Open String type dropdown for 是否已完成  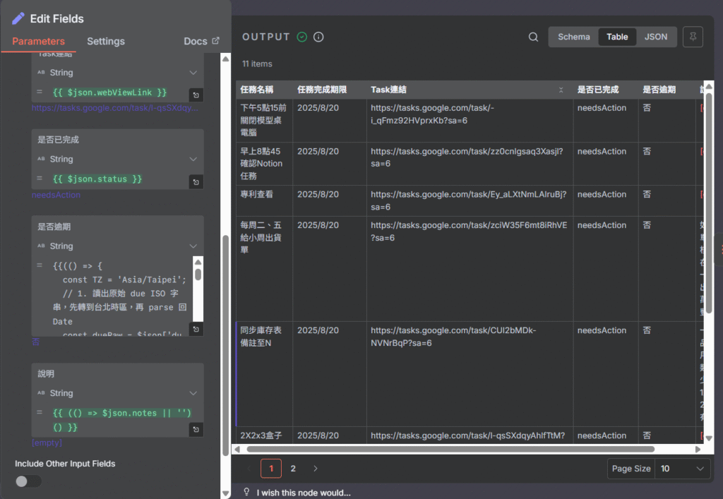117,159
